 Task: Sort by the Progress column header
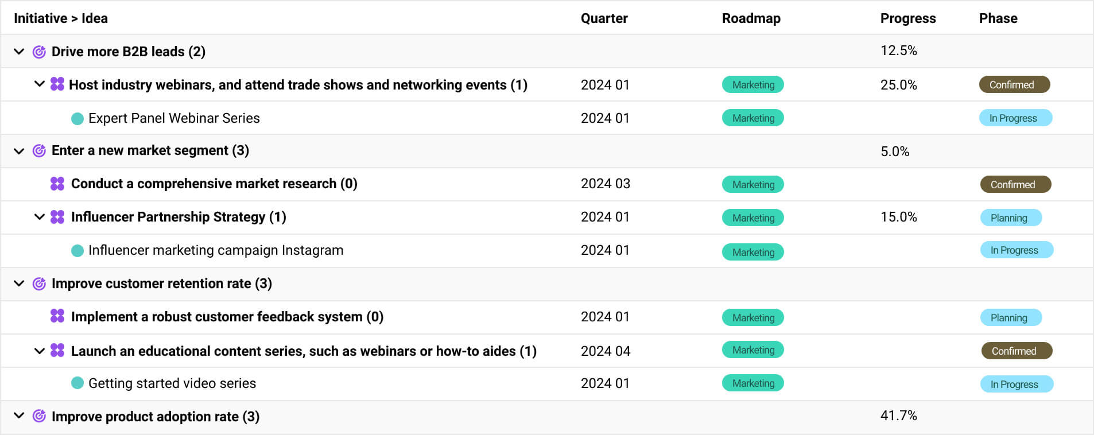[908, 18]
